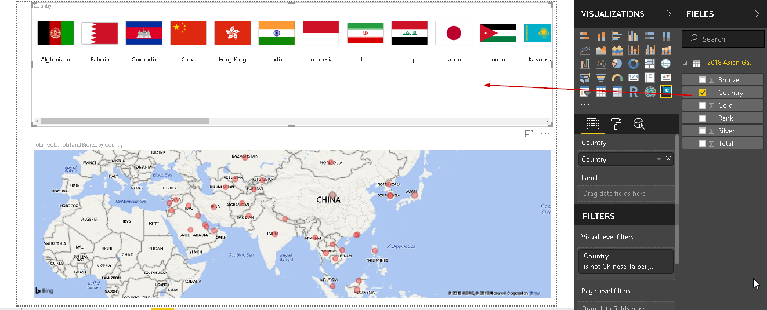Check the Gold field checkbox
The width and height of the screenshot is (767, 310).
click(x=703, y=105)
